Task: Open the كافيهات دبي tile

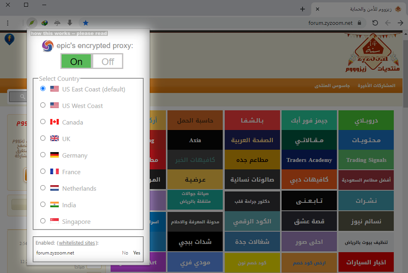Action: (x=309, y=179)
